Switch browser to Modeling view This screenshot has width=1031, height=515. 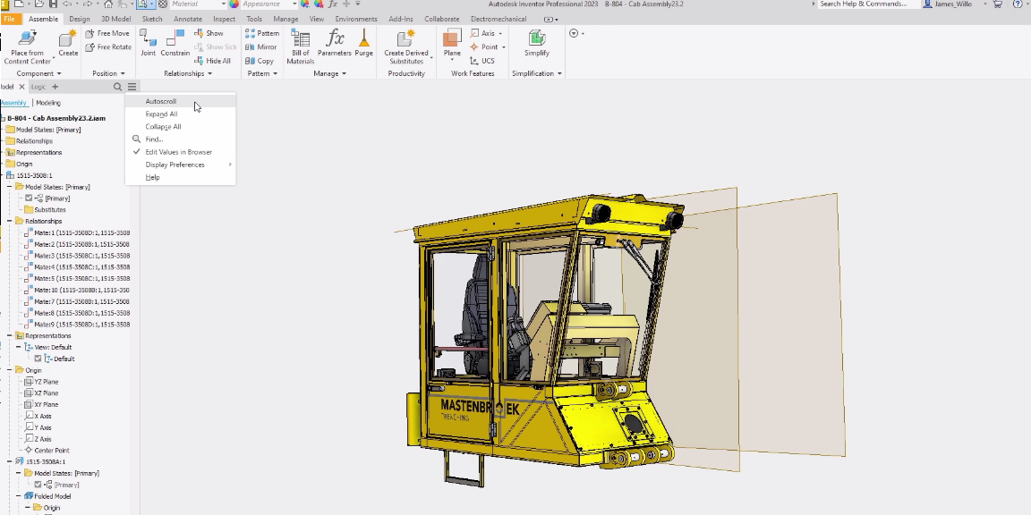[48, 103]
